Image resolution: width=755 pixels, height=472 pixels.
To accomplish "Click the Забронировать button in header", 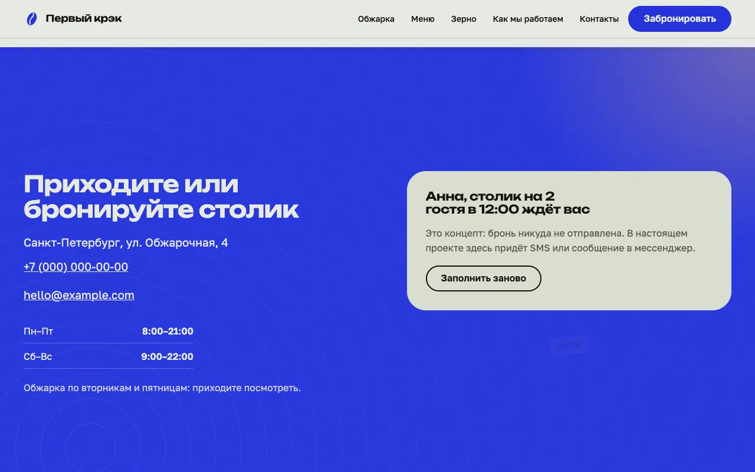I will (679, 19).
